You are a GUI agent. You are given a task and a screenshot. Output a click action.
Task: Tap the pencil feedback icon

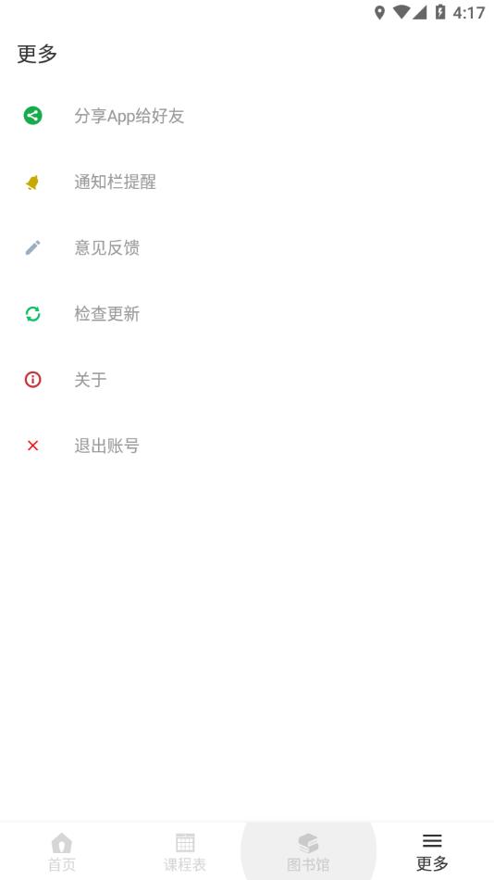click(x=32, y=247)
